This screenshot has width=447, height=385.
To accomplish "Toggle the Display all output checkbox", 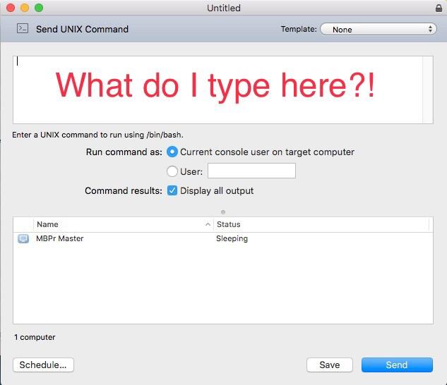I will point(172,190).
